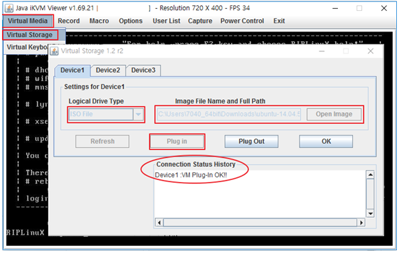Click Java icon in iKVM Viewer title bar
The image size is (412, 254).
[9, 8]
